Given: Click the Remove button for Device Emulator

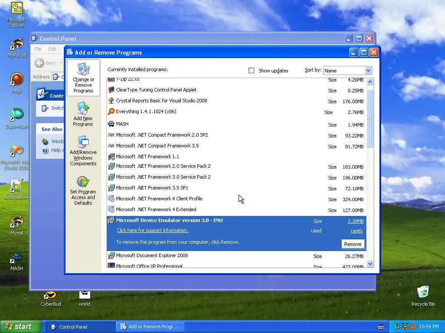Looking at the screenshot, I should pyautogui.click(x=353, y=244).
